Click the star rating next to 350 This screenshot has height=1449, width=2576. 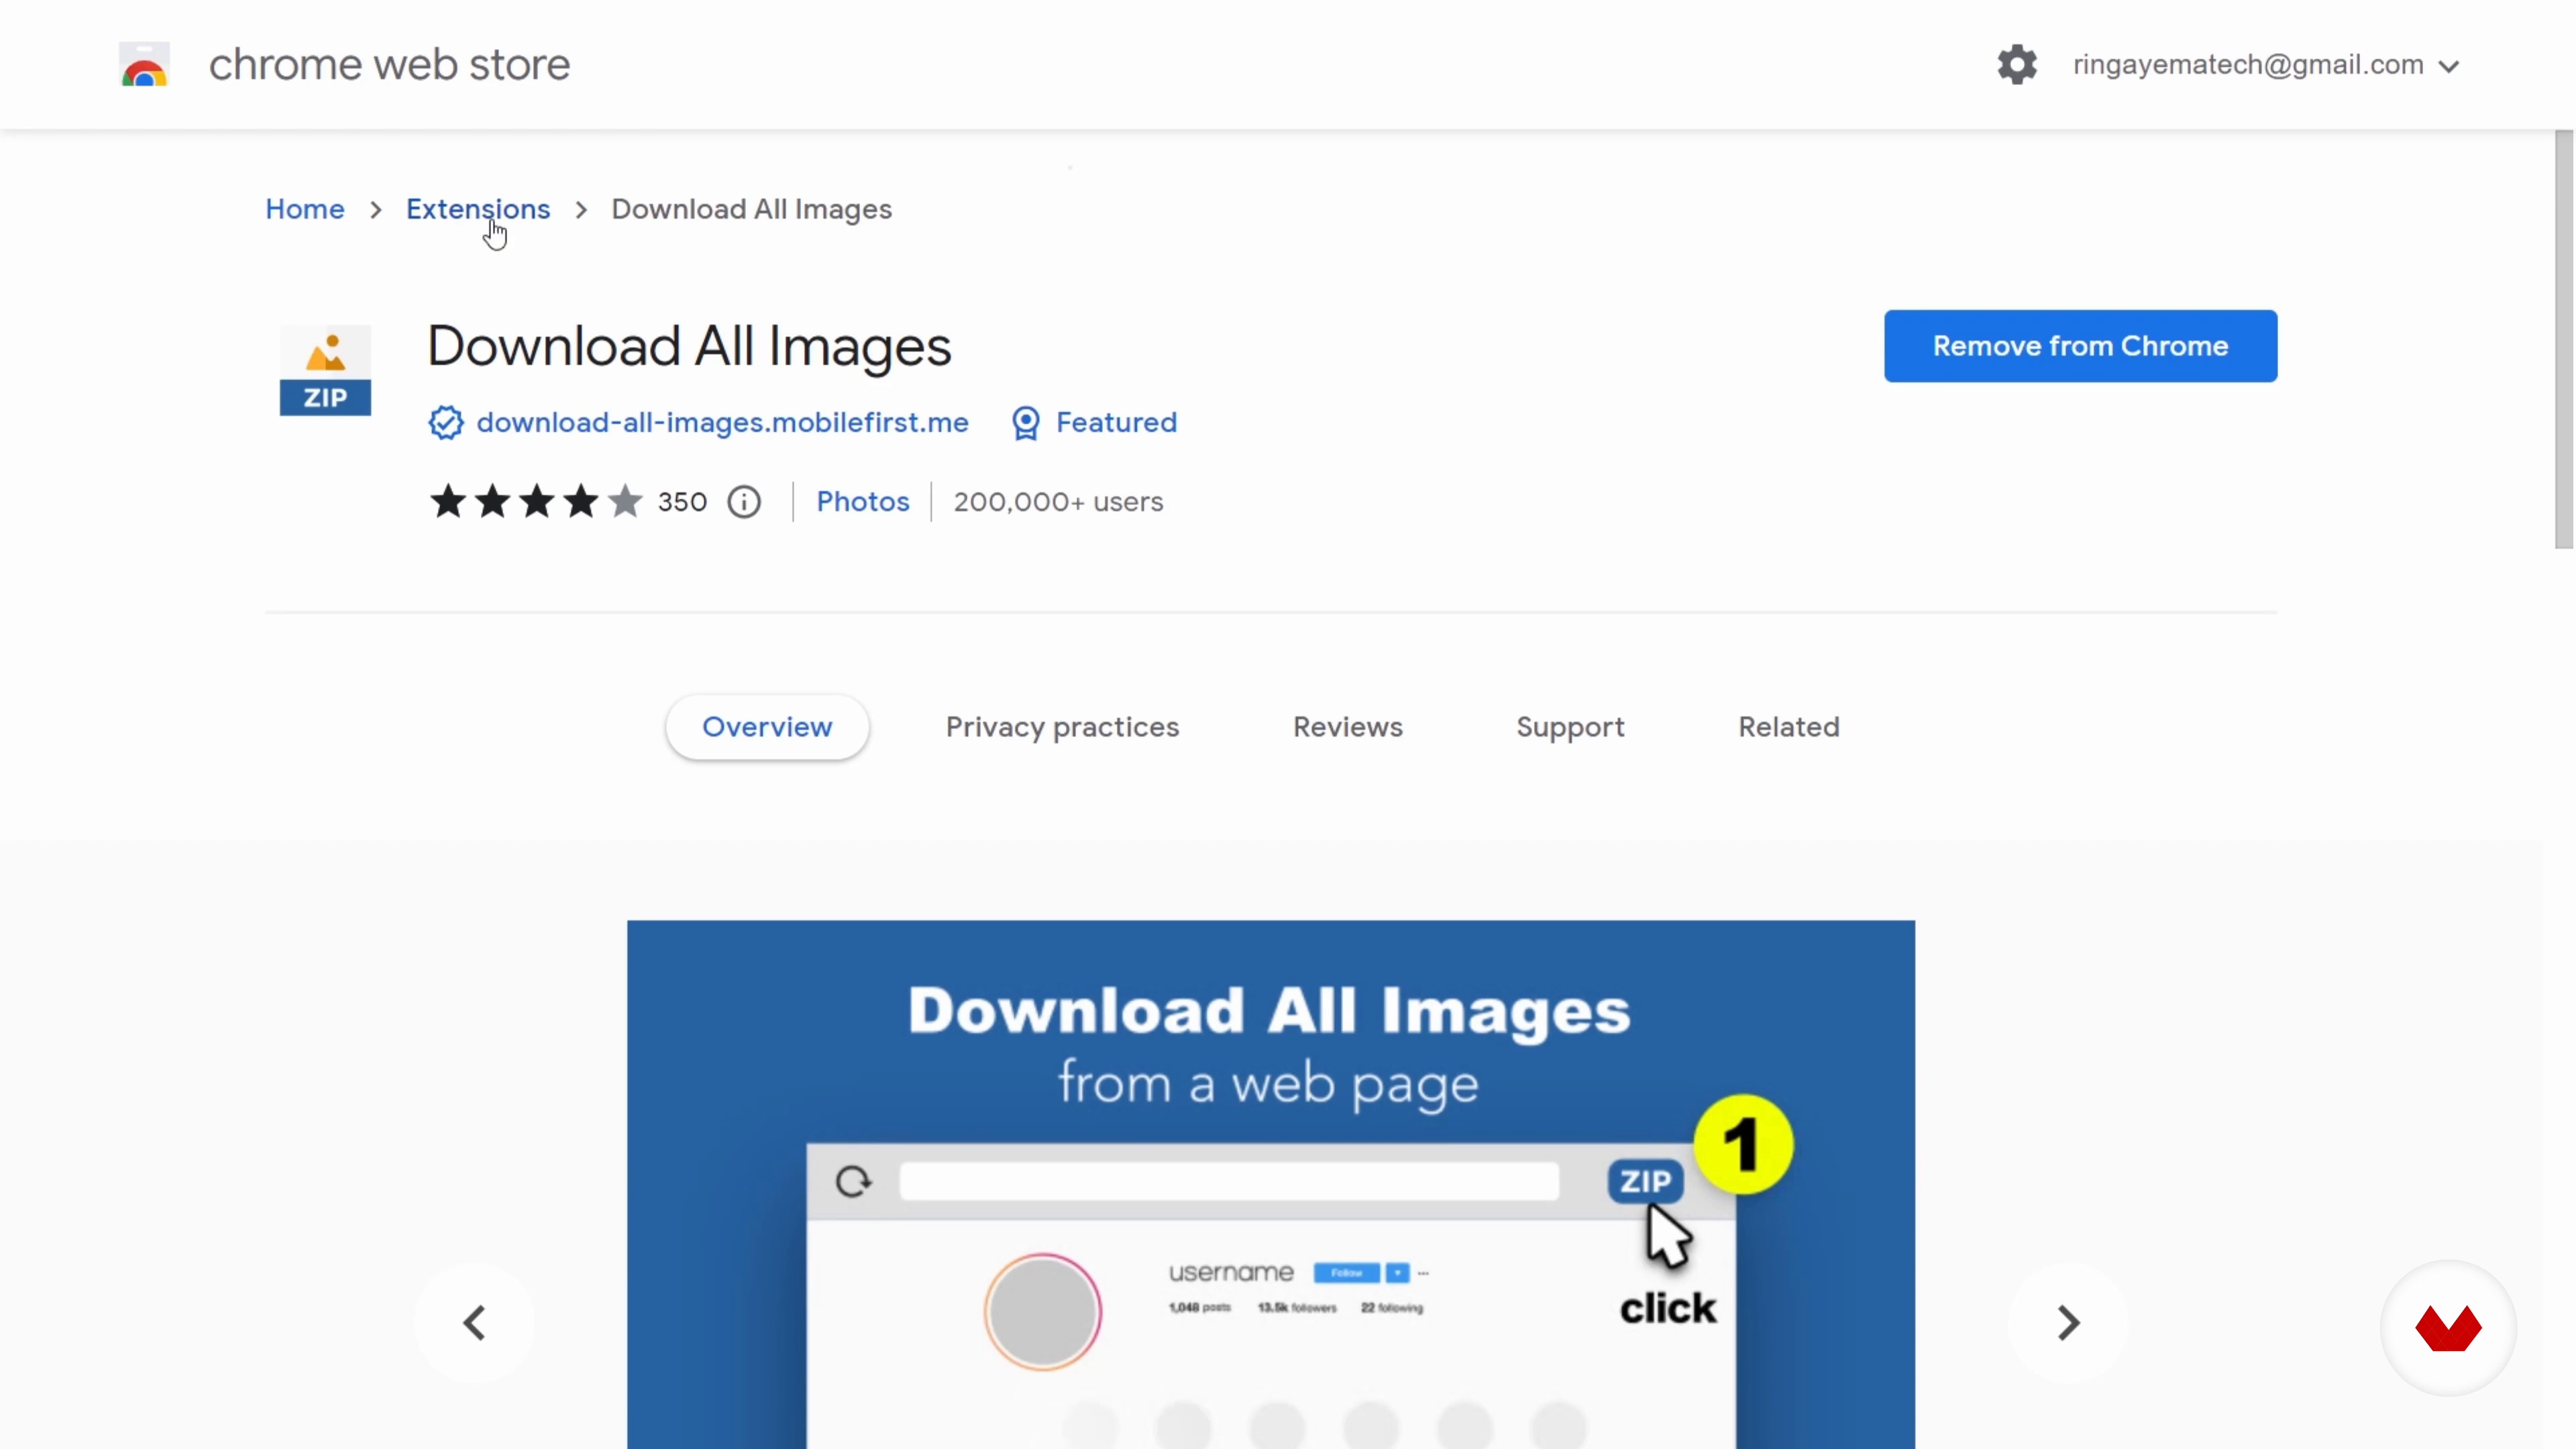coord(536,501)
